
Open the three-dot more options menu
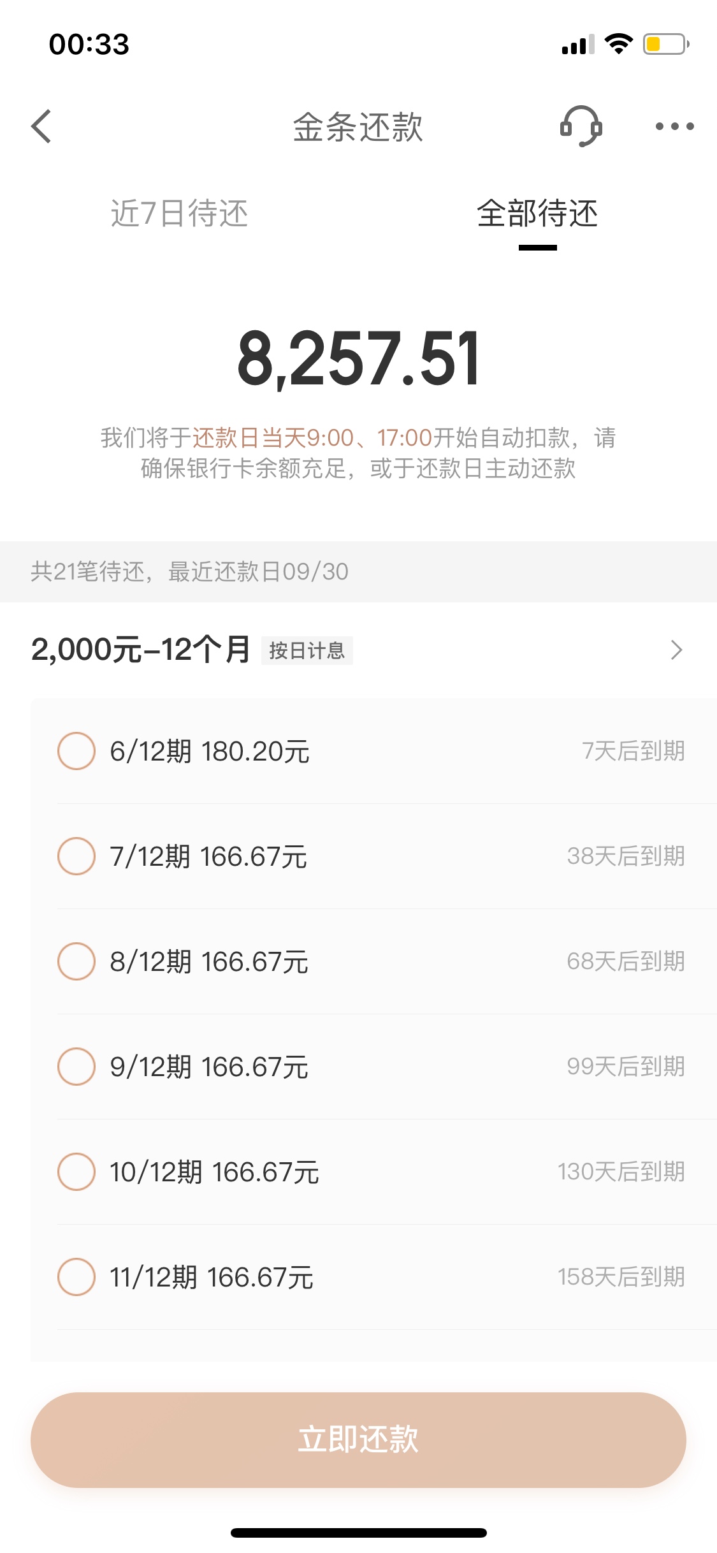pos(675,126)
